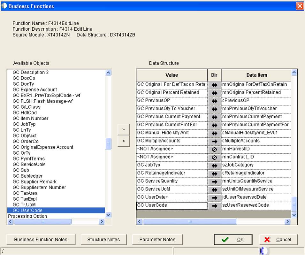Click GC ServiceQuantity value cell
305x255 pixels.
[x=172, y=182]
